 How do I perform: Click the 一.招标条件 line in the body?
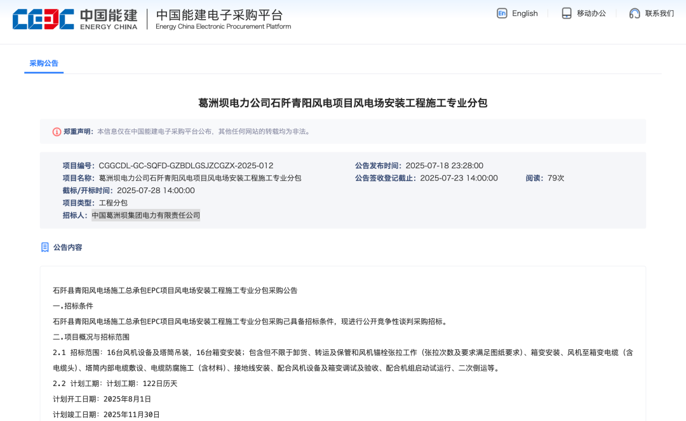point(73,306)
